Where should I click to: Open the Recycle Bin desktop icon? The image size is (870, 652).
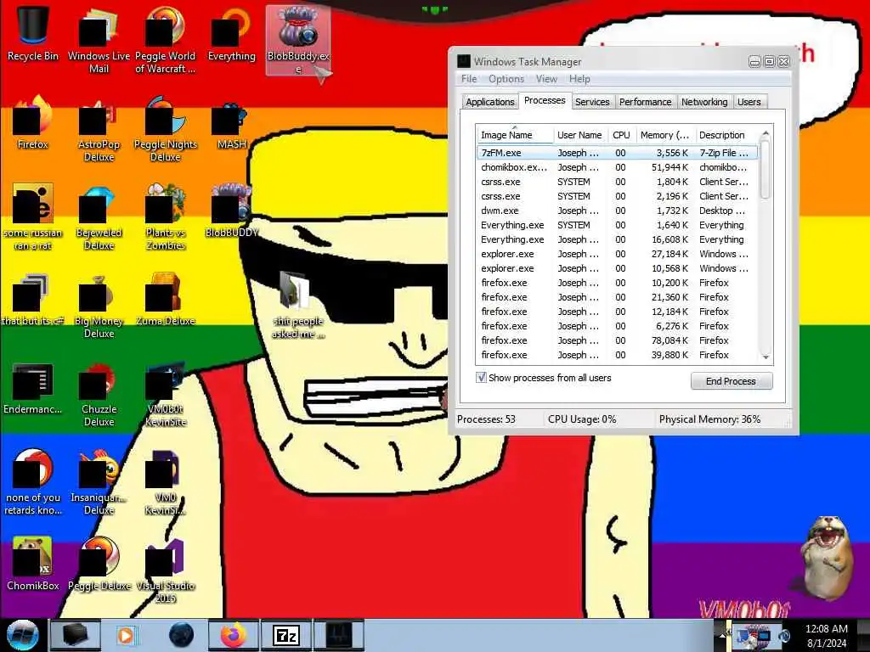point(33,33)
